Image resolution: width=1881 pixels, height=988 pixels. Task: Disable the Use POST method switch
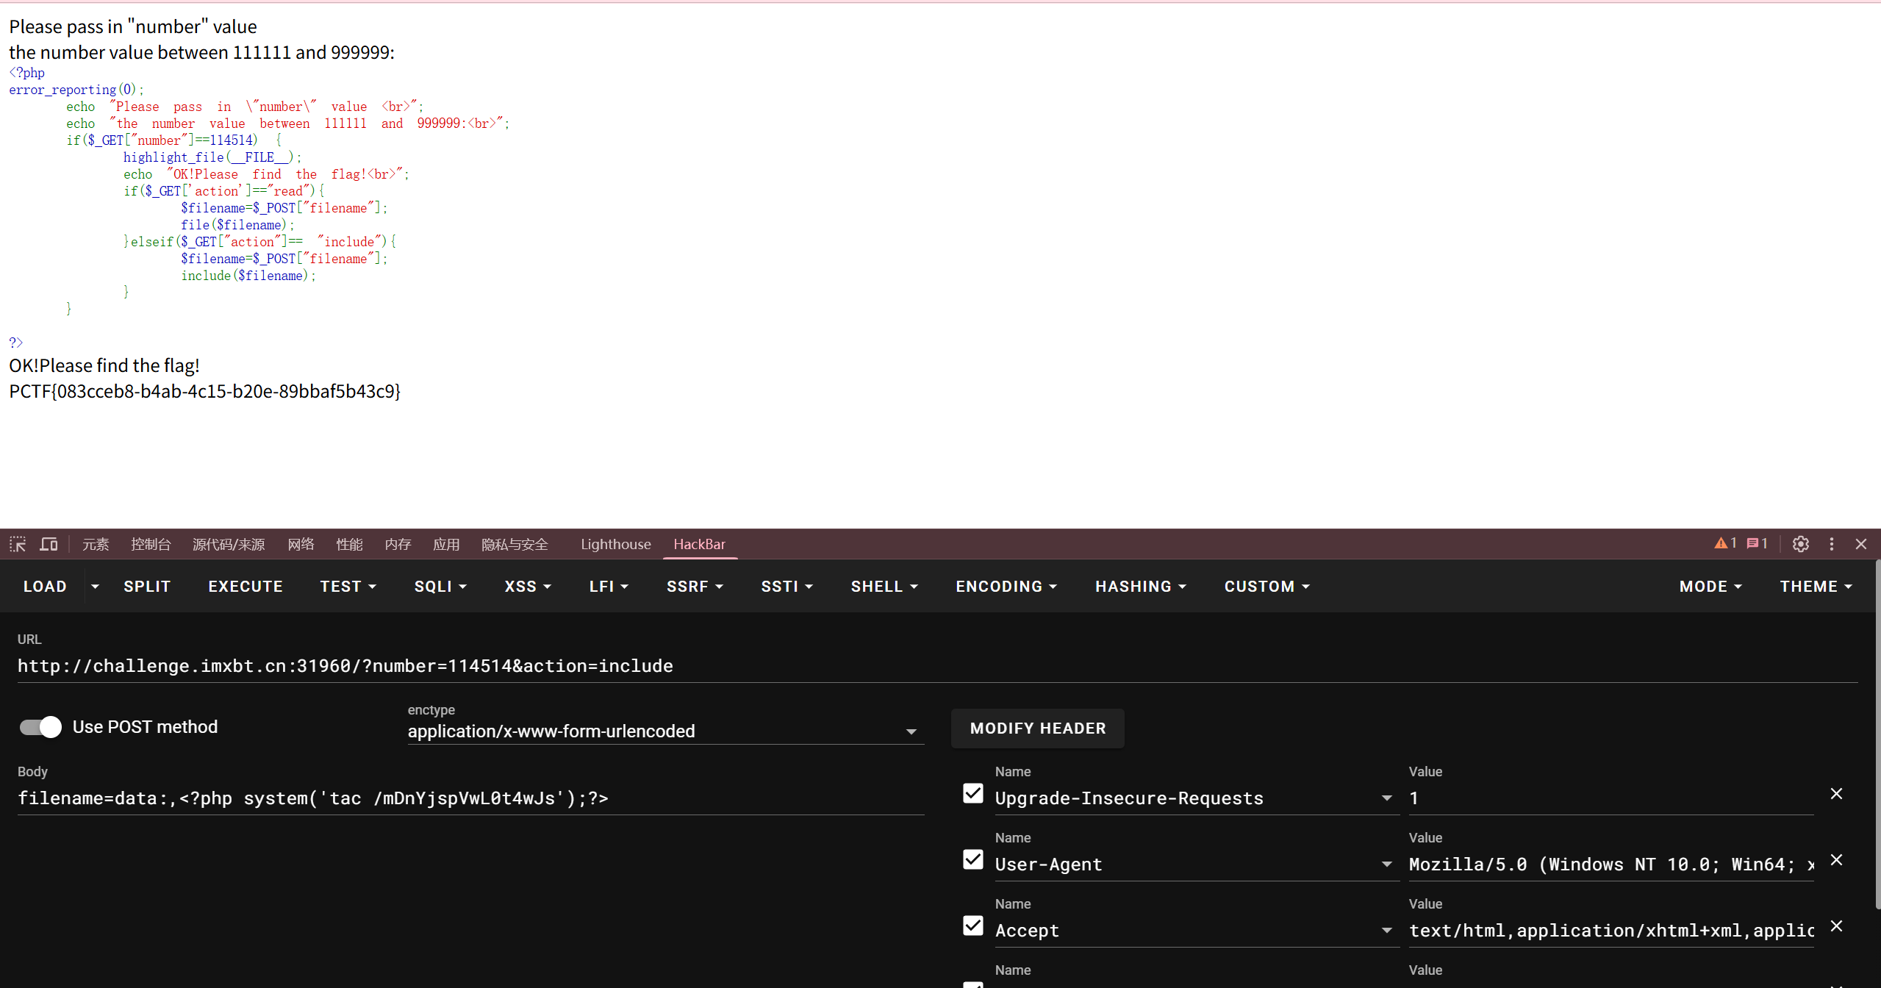click(40, 727)
